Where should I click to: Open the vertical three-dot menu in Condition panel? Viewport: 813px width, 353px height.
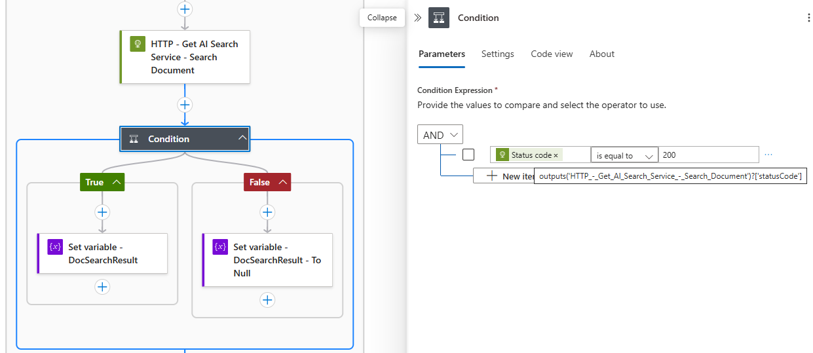pyautogui.click(x=808, y=18)
